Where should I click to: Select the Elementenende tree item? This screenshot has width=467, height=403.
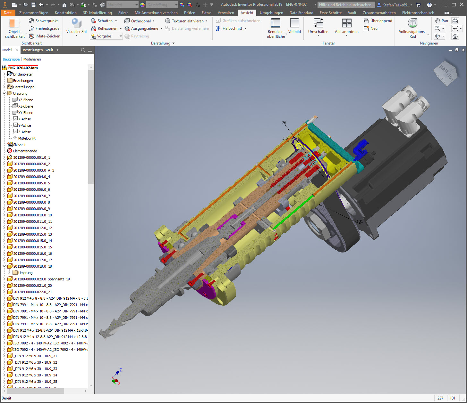point(22,151)
